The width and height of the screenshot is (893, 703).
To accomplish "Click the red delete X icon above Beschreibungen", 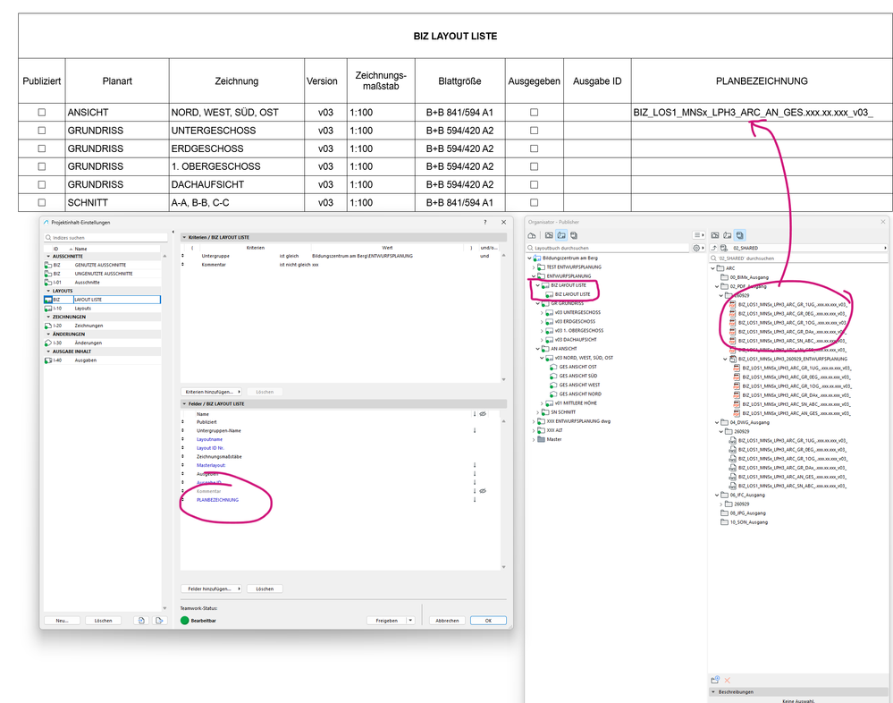I will click(x=728, y=681).
